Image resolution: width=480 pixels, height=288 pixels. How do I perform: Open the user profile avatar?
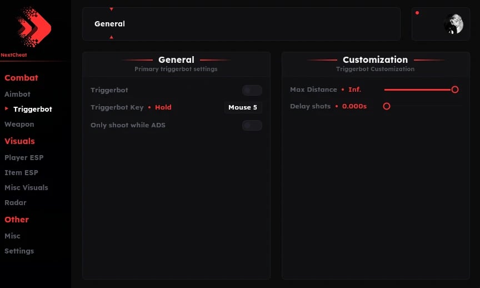tap(454, 24)
